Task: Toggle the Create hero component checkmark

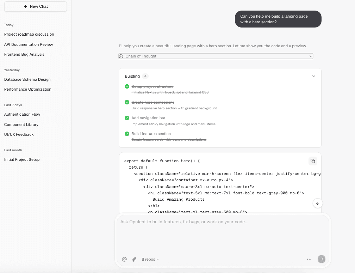Action: (x=127, y=102)
